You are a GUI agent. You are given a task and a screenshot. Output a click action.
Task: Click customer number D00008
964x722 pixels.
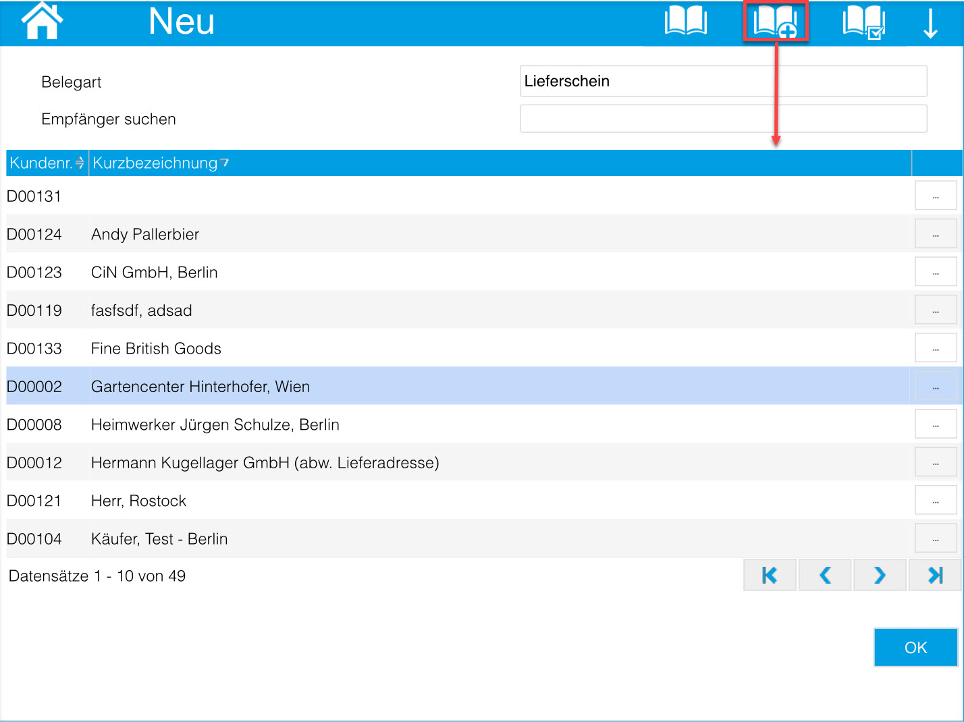34,424
